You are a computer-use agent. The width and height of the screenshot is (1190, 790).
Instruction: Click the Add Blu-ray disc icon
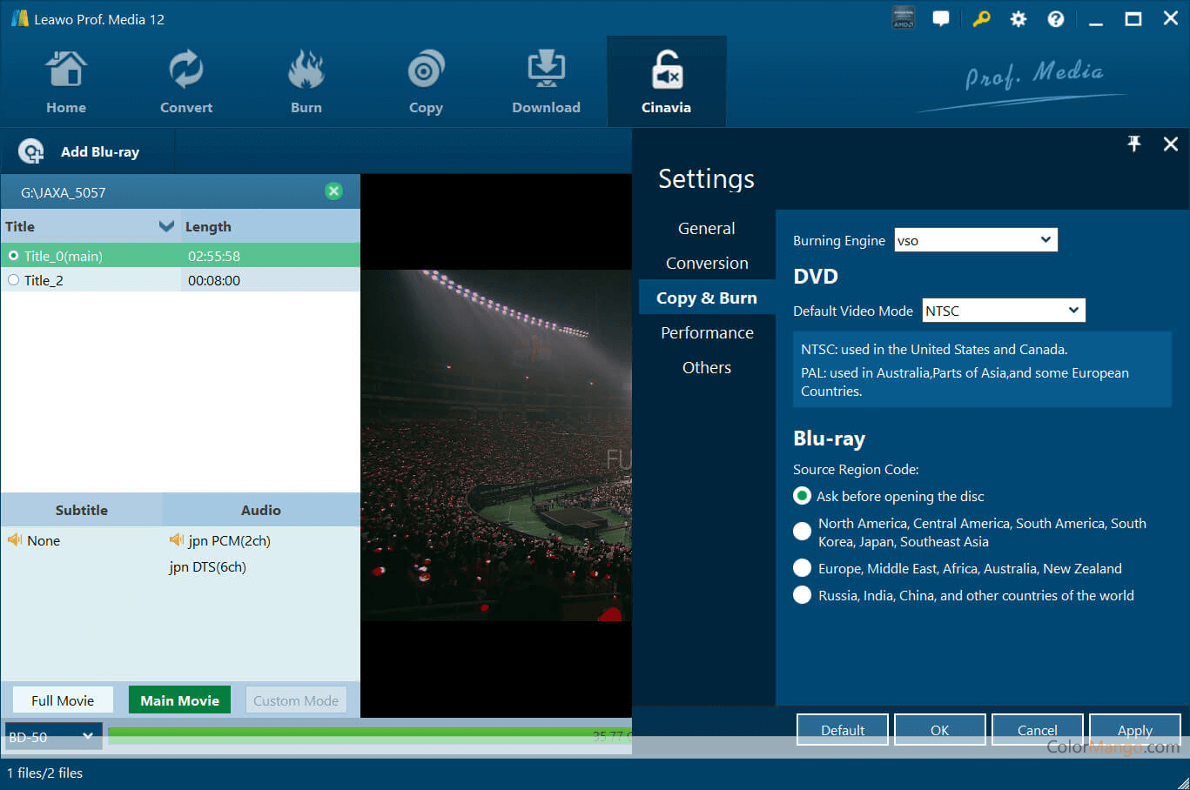pyautogui.click(x=31, y=152)
